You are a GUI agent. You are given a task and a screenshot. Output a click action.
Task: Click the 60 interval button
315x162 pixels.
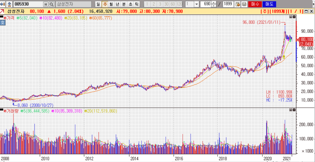[173, 4]
